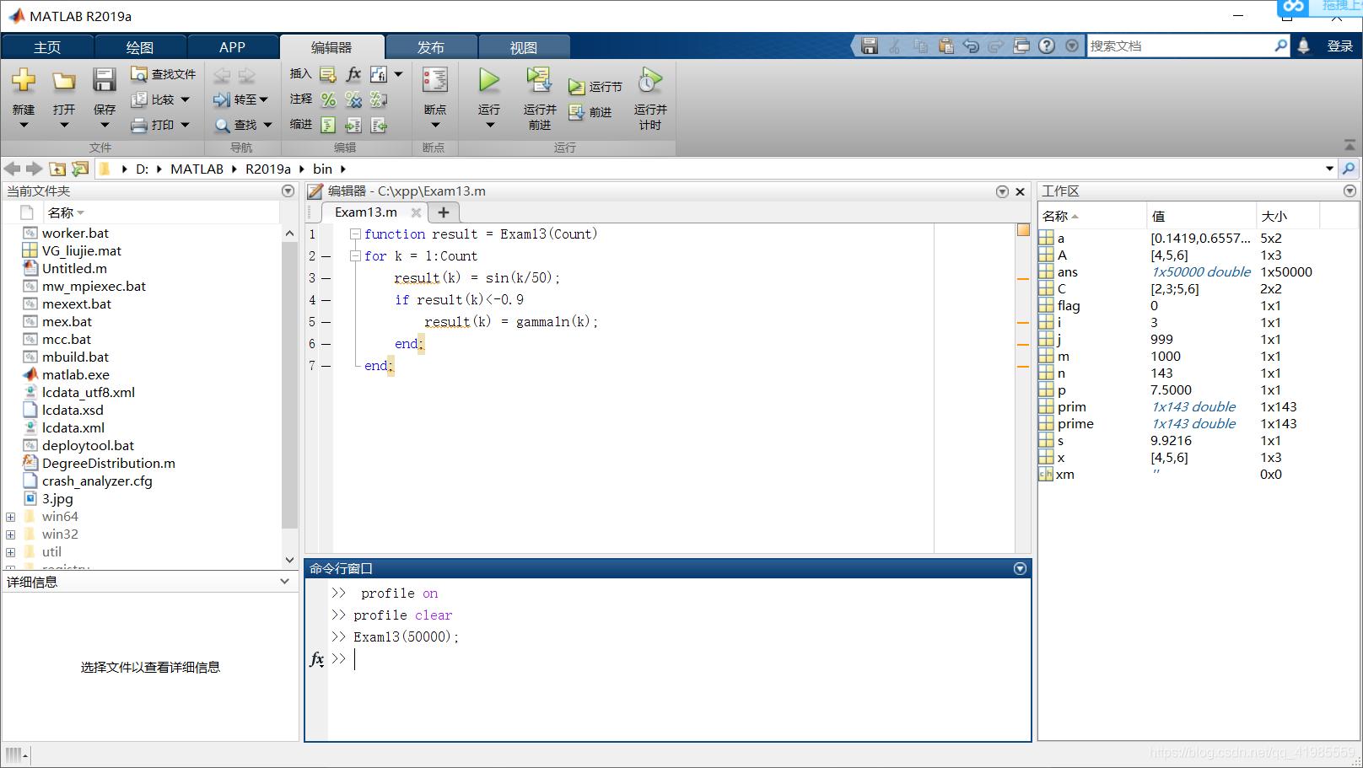Click the smart indent icon
1363x768 pixels.
click(x=328, y=125)
